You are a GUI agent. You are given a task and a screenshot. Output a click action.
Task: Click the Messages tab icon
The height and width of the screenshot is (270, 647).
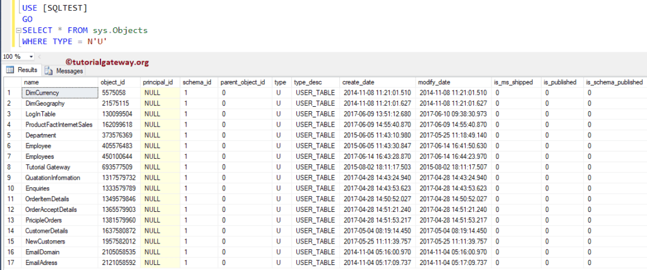pos(49,71)
